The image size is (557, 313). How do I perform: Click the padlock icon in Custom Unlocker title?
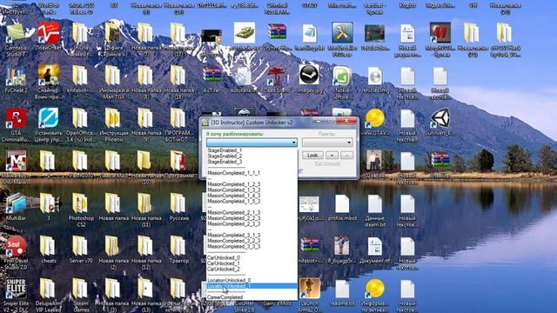click(x=205, y=123)
